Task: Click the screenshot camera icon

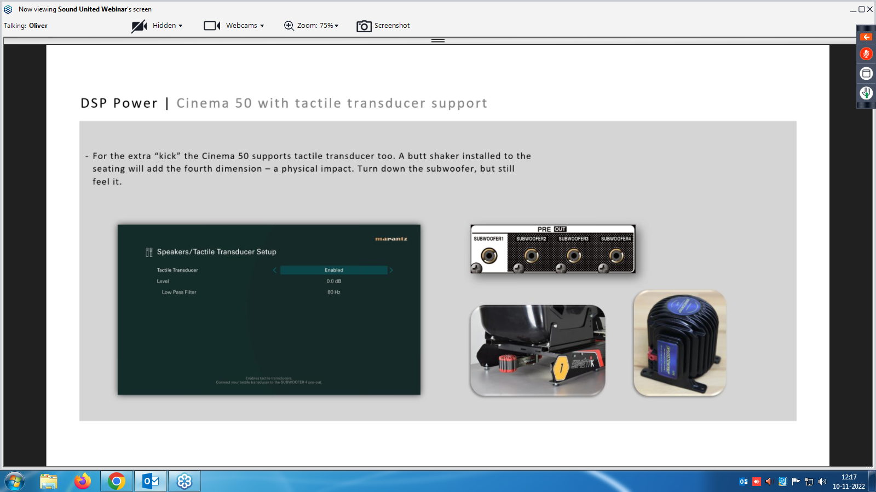Action: pos(364,26)
